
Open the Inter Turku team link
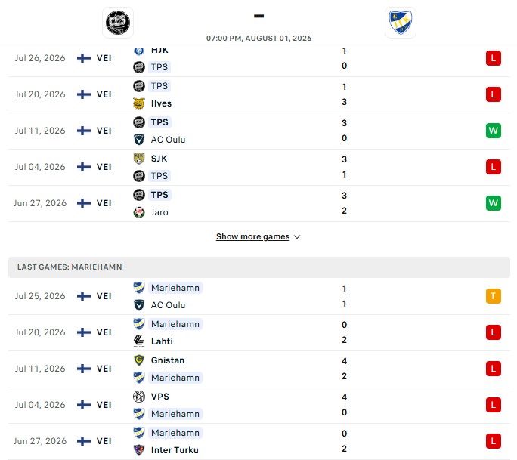point(175,450)
